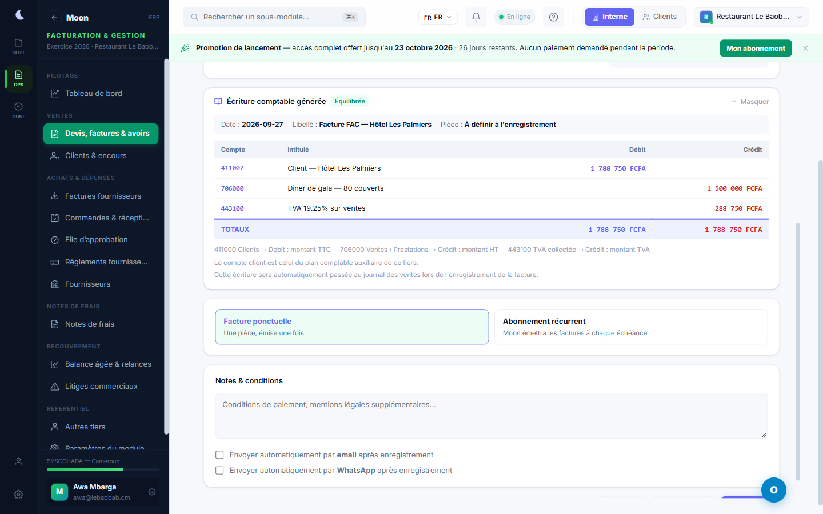Select the Abonnement récurrent option
The image size is (823, 514).
[631, 327]
